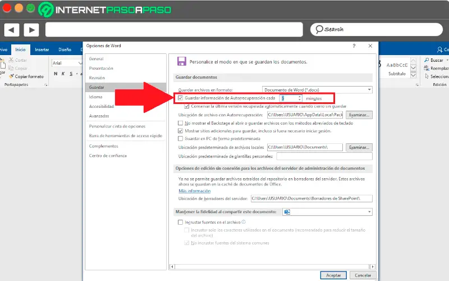Click the Autorrecuperación minutes spinner arrows

click(300, 98)
